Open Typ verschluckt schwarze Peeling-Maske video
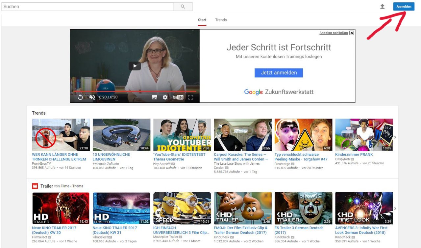 coord(301,157)
